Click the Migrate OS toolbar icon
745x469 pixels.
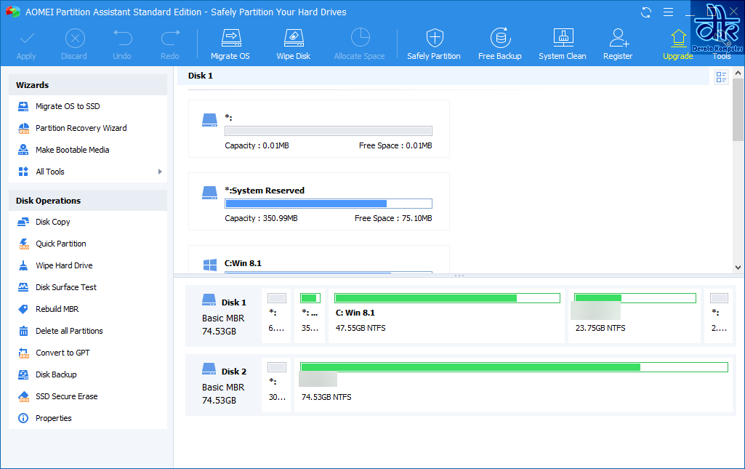[230, 38]
